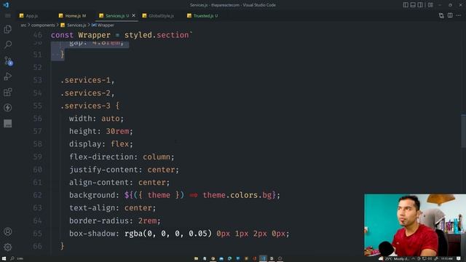Click display: flex on line 58
Screen dimensions: 466x262
[101, 144]
